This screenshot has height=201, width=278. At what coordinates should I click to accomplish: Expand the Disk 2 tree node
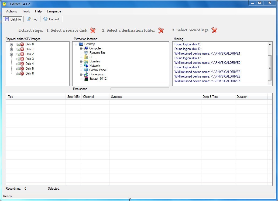point(11,54)
